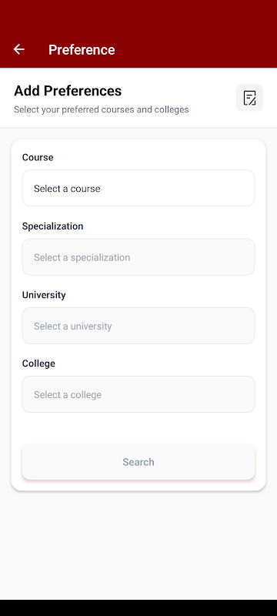Click the 'Select a course' placeholder text
The height and width of the screenshot is (616, 277).
tap(67, 189)
